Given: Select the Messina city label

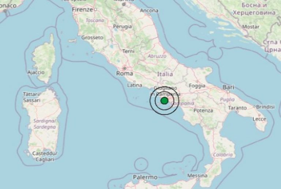Looking at the screenshot, I should point(198,175).
